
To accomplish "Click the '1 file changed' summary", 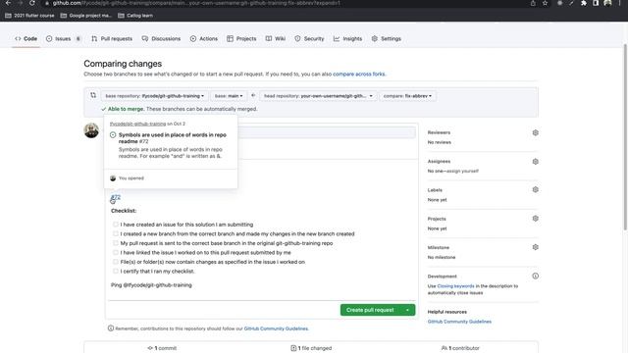I will point(311,348).
